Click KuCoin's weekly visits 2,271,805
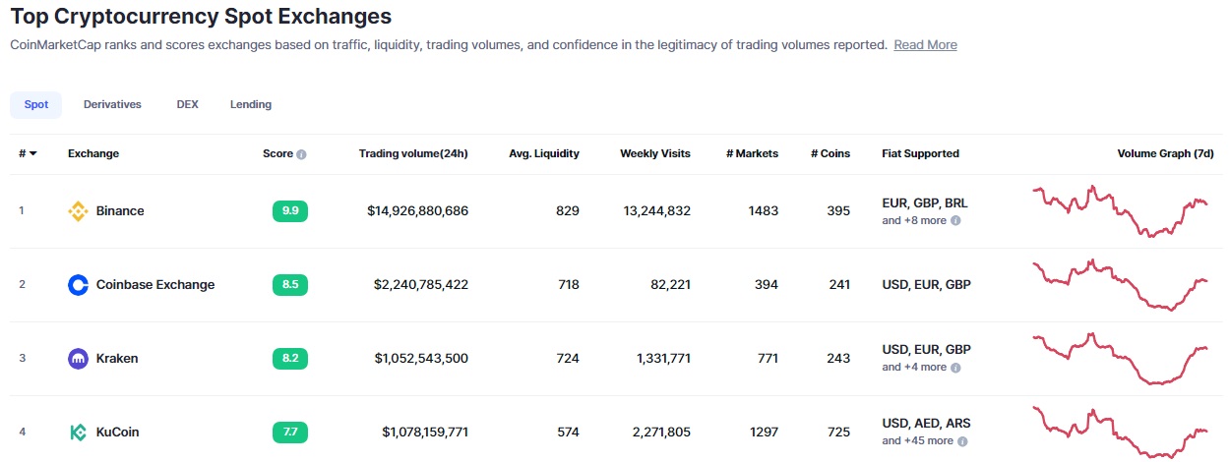Viewport: 1229px width, 462px height. (663, 433)
